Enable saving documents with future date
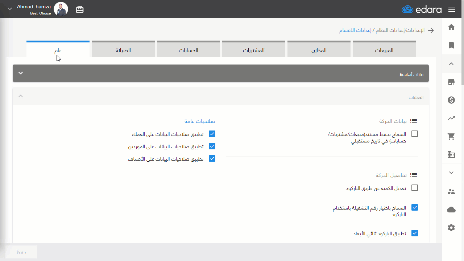 415,134
